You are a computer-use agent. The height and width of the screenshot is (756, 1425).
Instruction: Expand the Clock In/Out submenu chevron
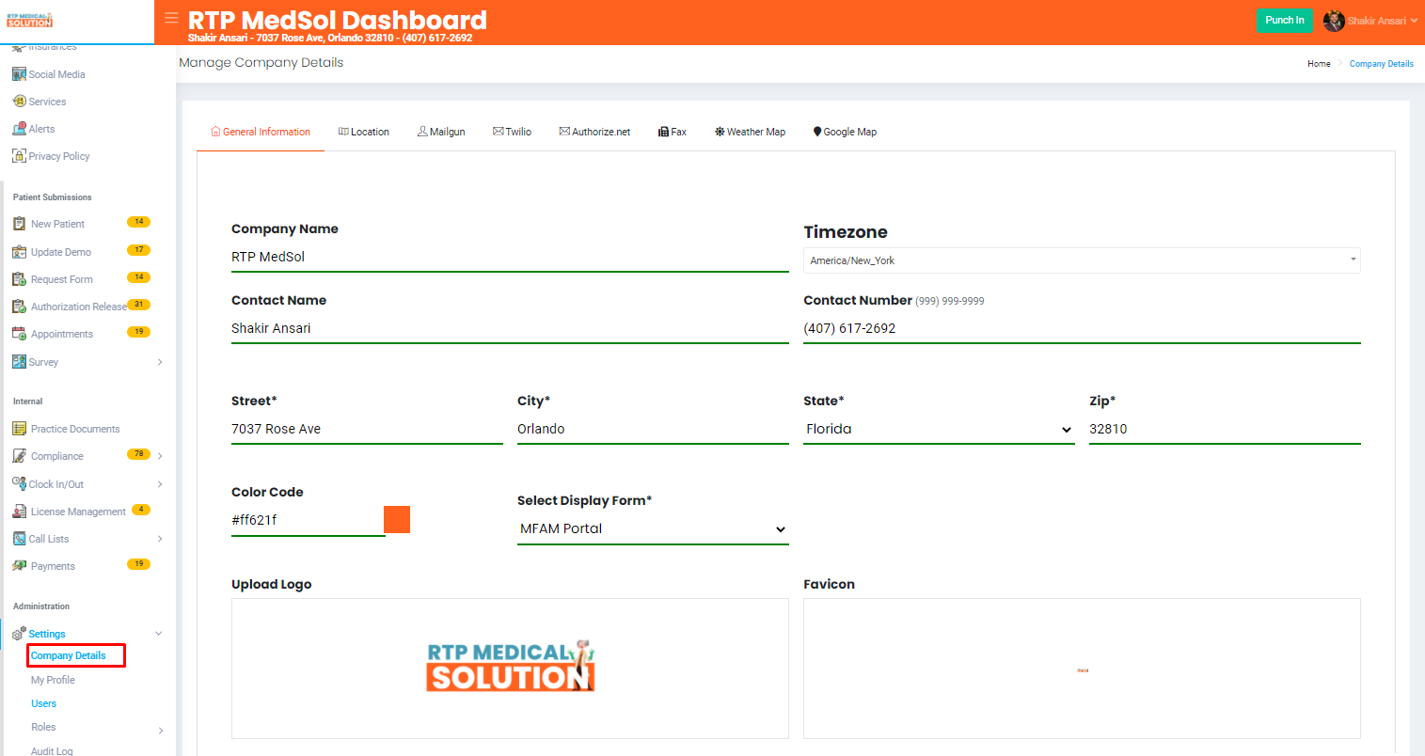(x=160, y=484)
